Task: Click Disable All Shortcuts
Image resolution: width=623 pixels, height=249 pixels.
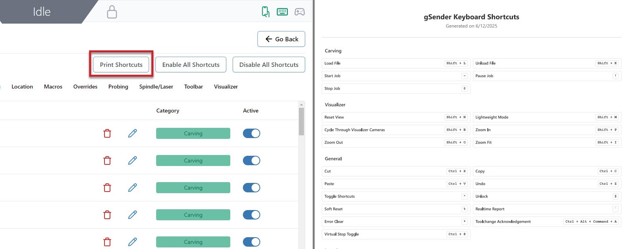Action: point(269,65)
